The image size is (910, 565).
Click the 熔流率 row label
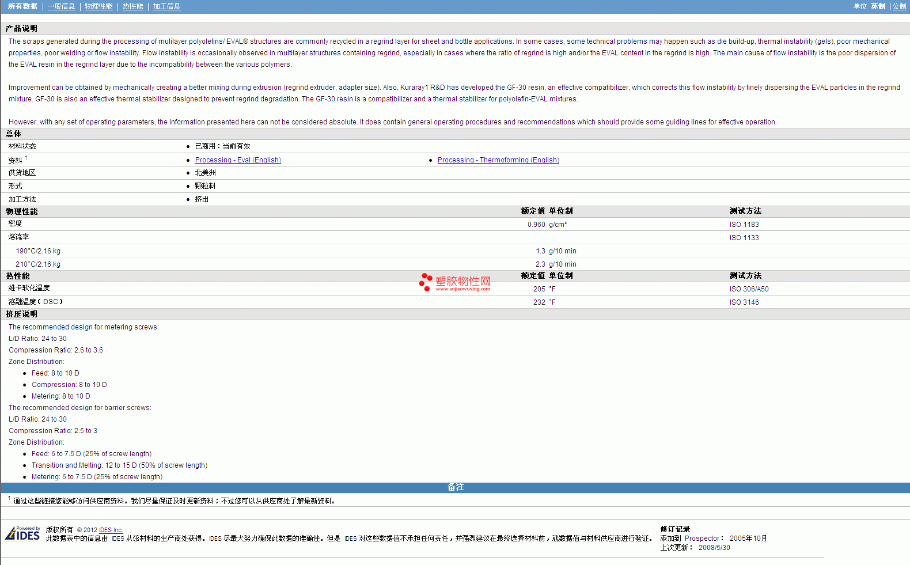click(18, 237)
